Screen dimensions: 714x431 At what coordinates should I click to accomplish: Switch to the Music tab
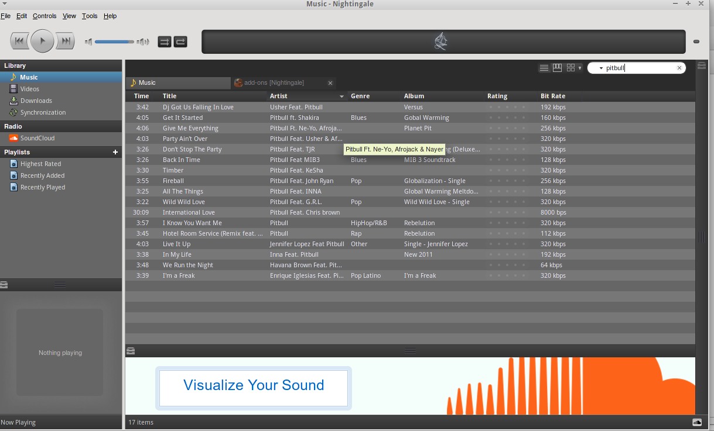tap(178, 82)
